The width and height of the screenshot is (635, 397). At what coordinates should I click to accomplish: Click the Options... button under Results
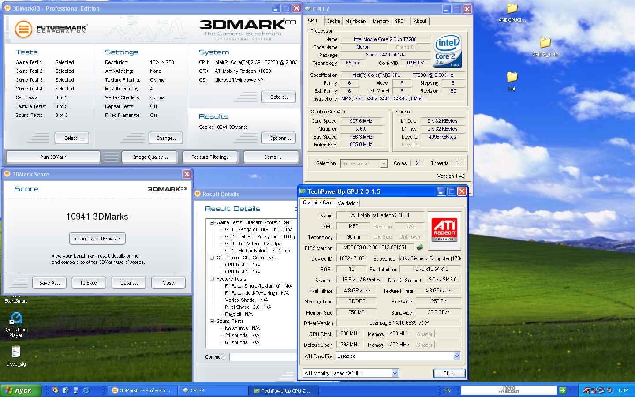pyautogui.click(x=279, y=138)
